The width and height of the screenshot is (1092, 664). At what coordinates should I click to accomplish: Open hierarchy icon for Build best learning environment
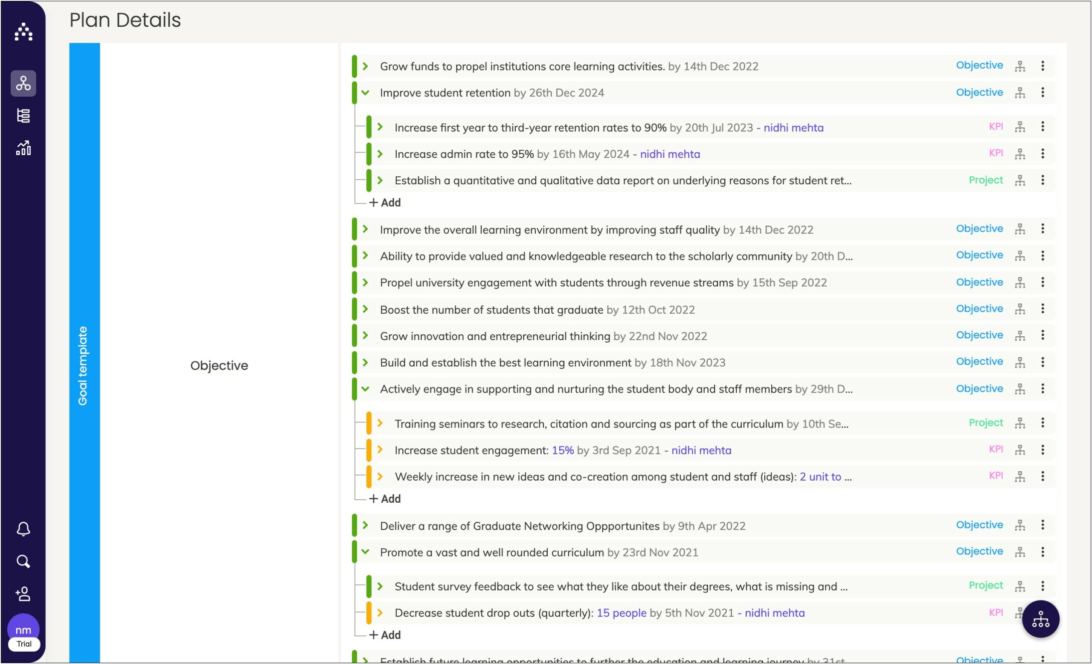(1020, 362)
